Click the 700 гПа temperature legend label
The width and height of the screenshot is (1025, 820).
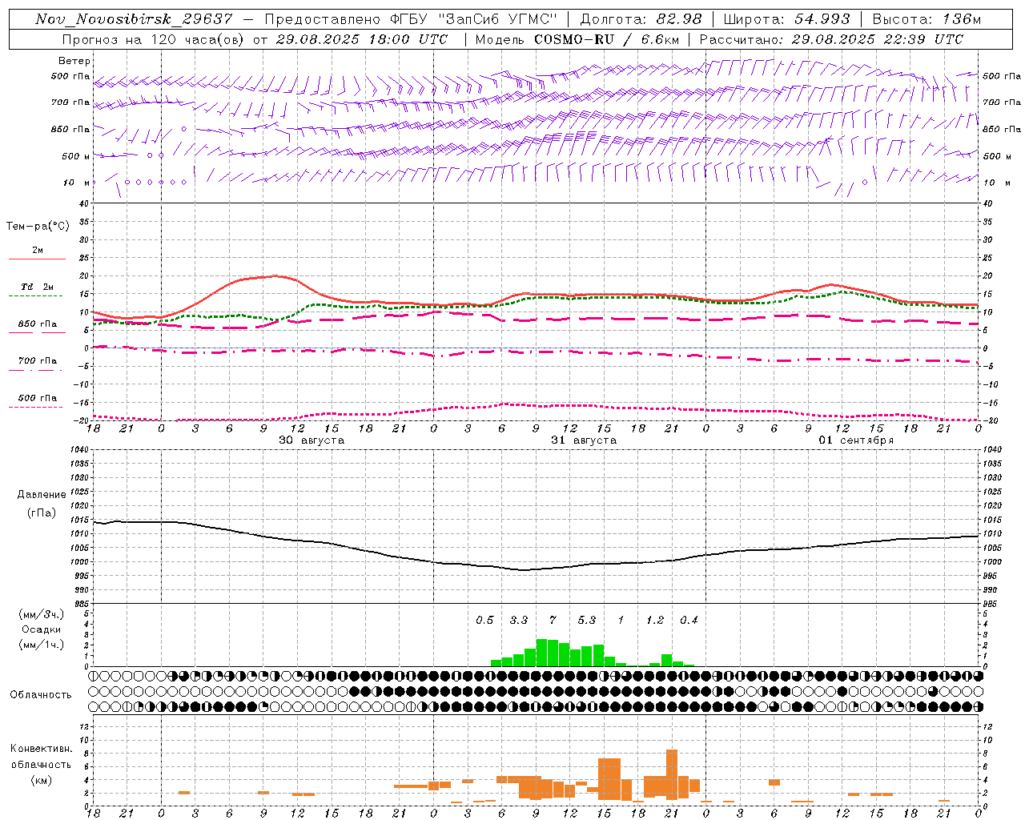coord(38,360)
